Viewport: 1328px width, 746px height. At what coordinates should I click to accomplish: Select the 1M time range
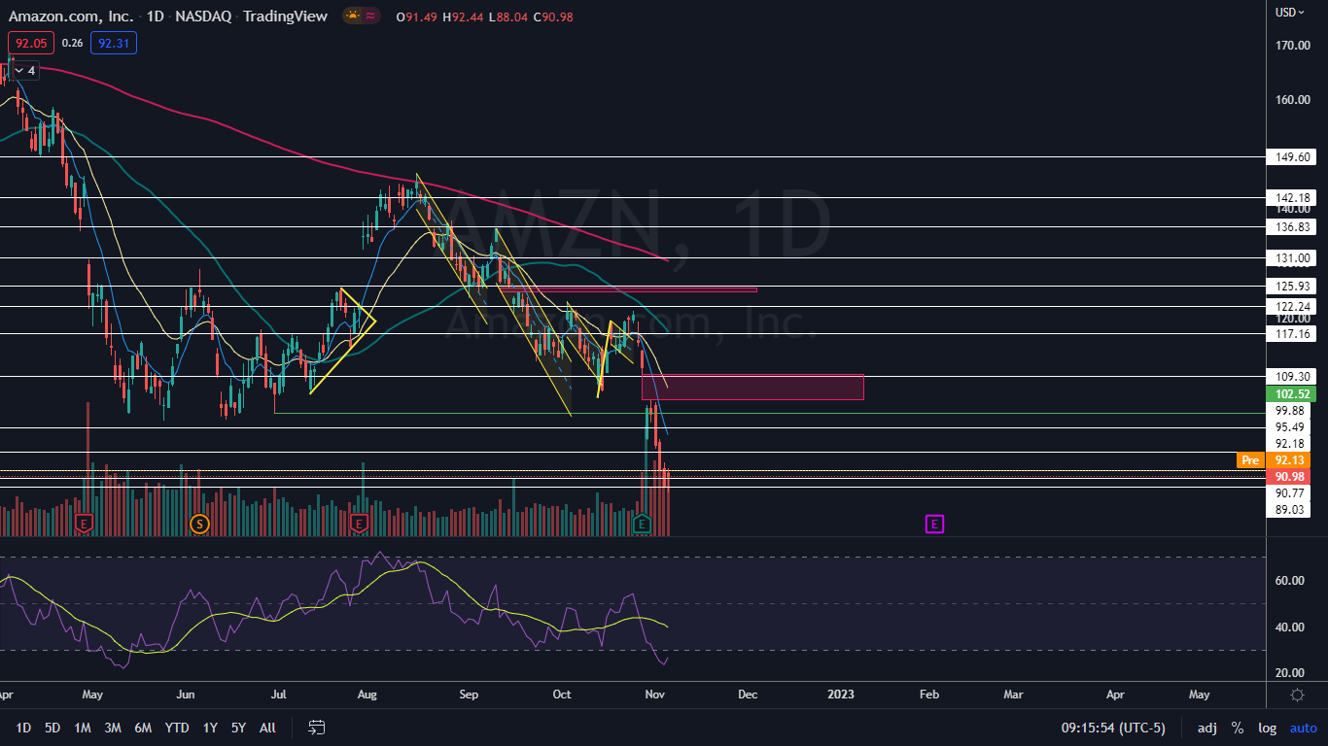coord(83,728)
